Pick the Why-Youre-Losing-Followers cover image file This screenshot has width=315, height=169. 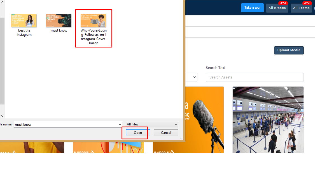[93, 21]
